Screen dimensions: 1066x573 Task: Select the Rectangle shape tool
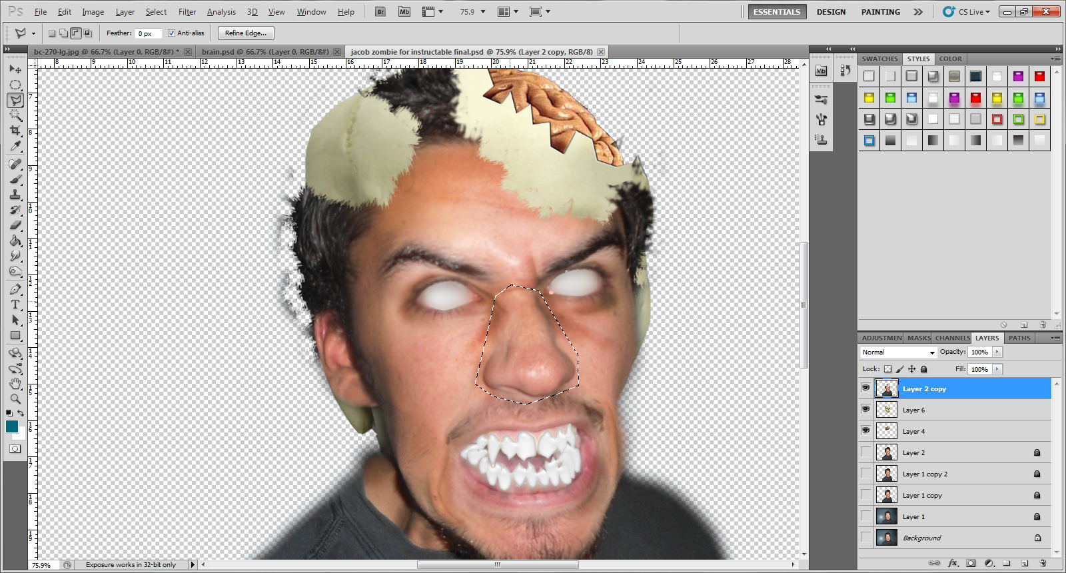tap(15, 335)
